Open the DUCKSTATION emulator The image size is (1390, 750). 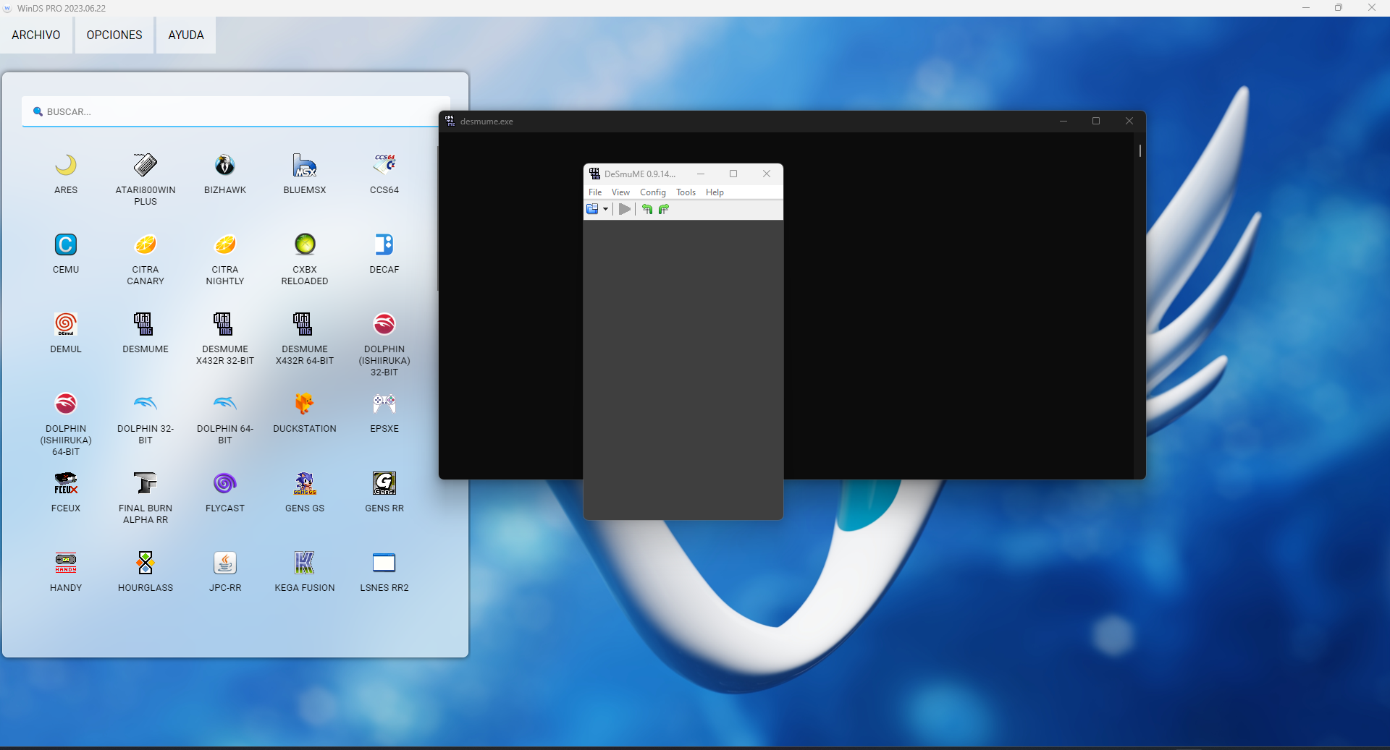click(305, 404)
